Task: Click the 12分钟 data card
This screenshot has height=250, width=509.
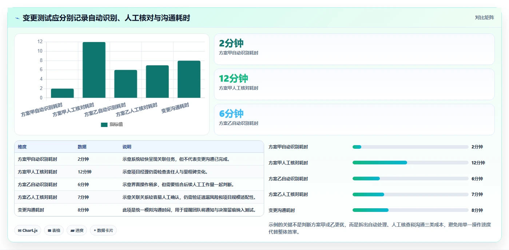Action: click(x=354, y=85)
